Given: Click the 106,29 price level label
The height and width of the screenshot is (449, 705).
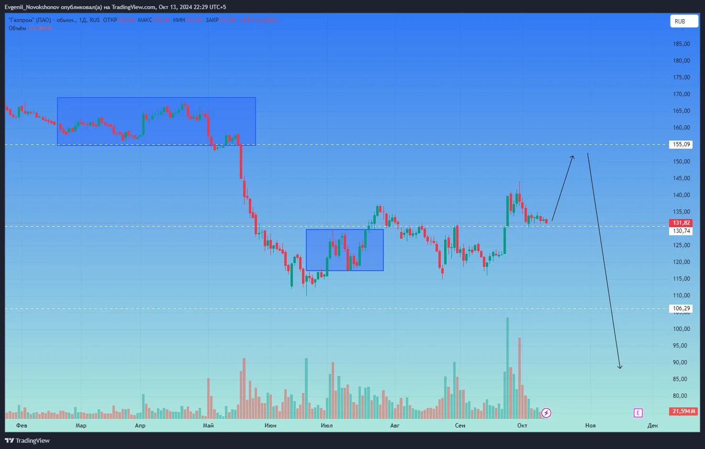Looking at the screenshot, I should click(681, 308).
